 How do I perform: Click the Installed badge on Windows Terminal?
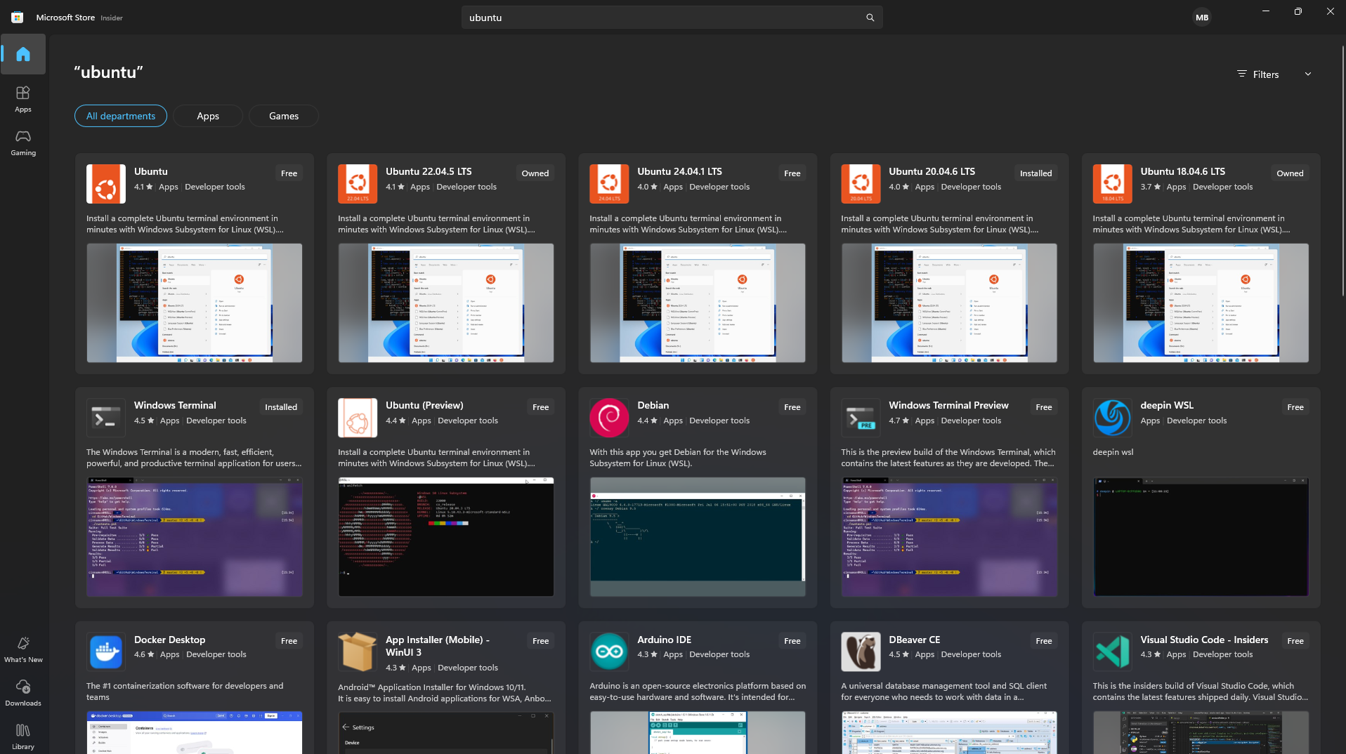[x=281, y=407]
